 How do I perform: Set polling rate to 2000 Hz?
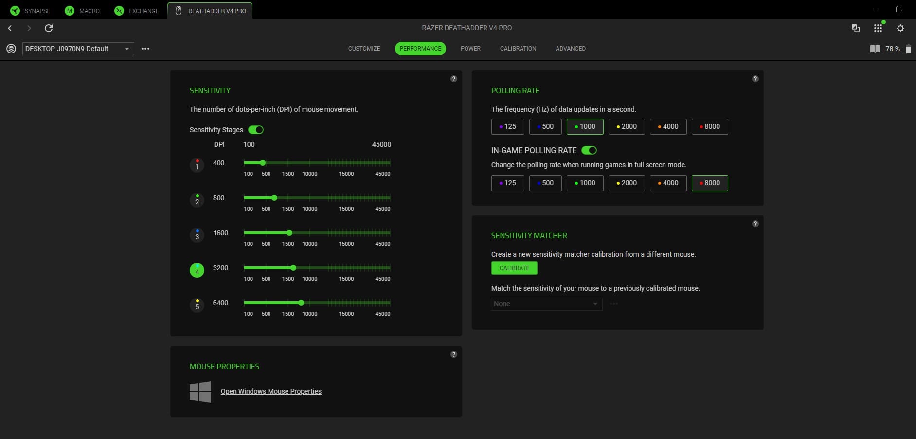627,126
